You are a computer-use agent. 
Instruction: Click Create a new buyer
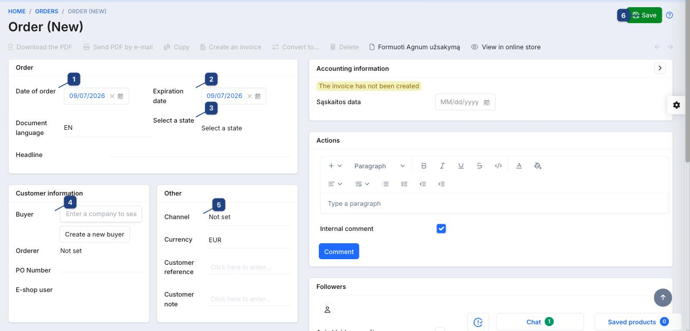[95, 235]
